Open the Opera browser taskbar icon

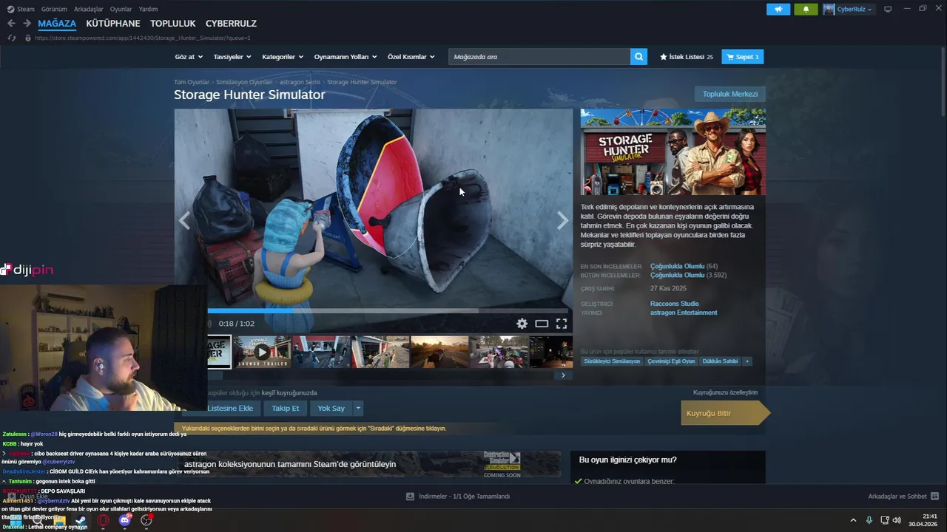[x=103, y=520]
